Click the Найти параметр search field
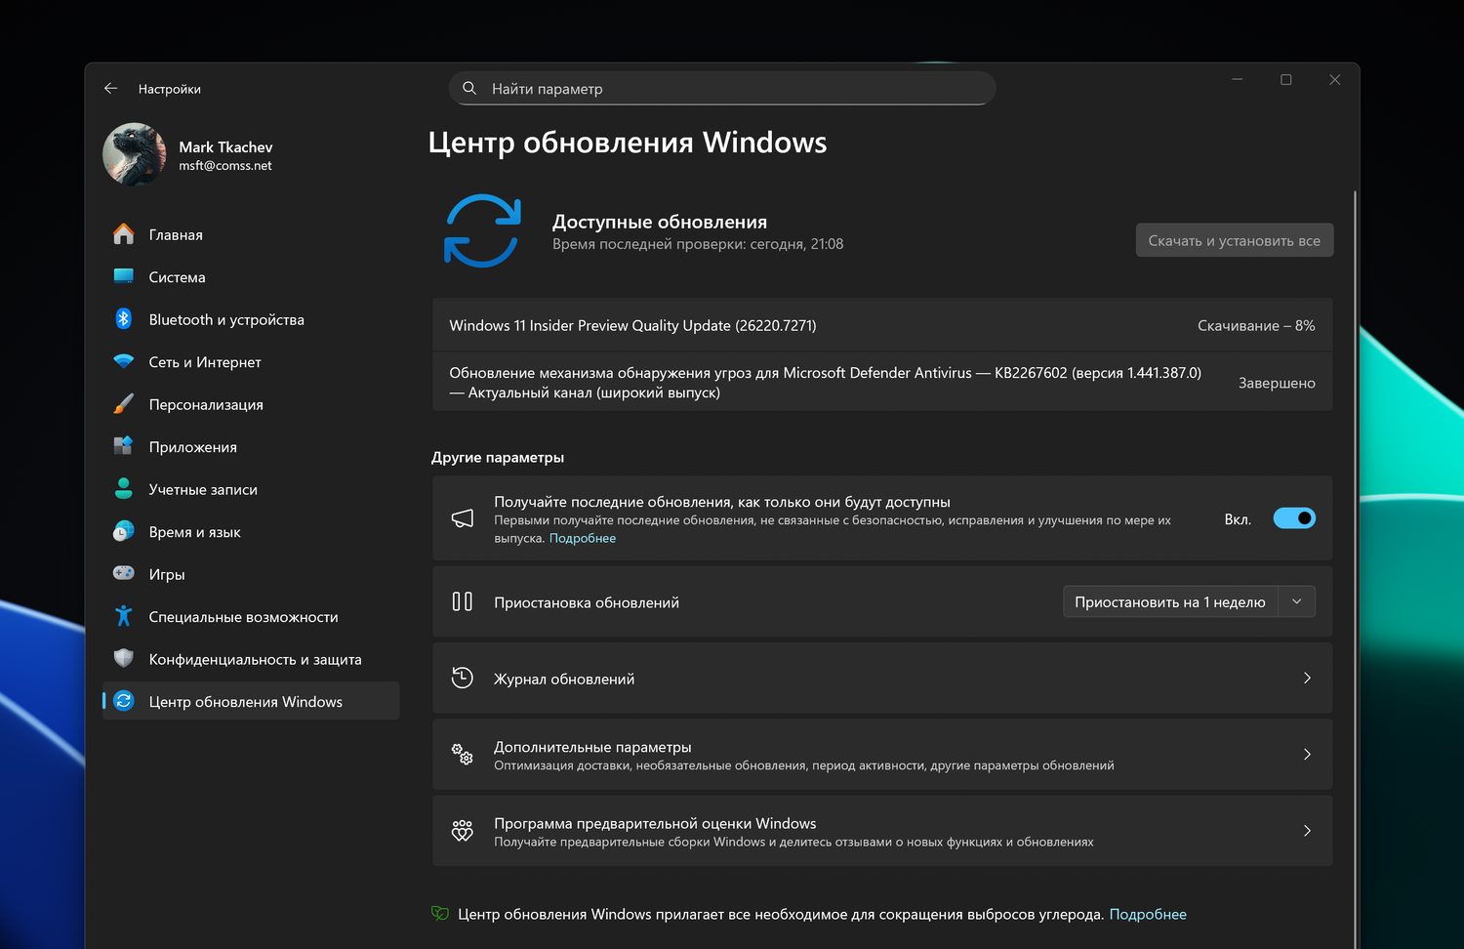 pyautogui.click(x=721, y=88)
